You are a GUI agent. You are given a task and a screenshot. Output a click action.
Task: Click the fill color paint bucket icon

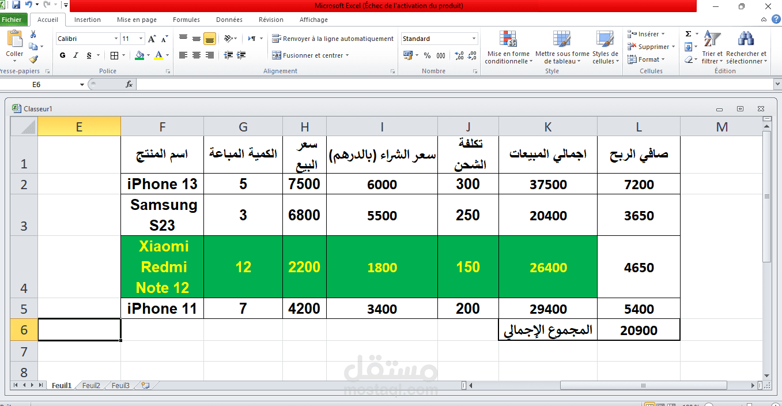tap(139, 55)
